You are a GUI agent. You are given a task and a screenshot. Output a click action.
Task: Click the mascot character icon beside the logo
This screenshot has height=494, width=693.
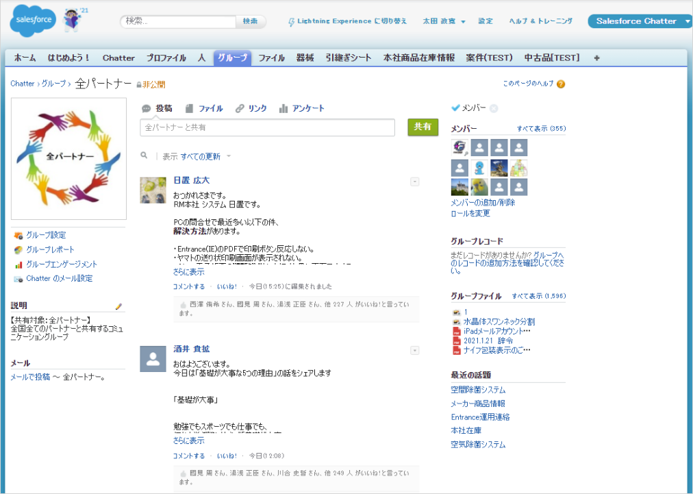(71, 21)
